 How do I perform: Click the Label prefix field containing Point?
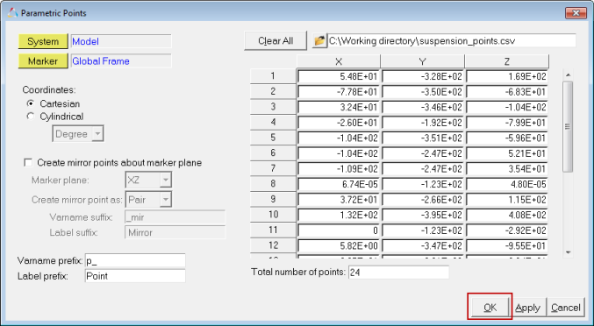(x=135, y=276)
